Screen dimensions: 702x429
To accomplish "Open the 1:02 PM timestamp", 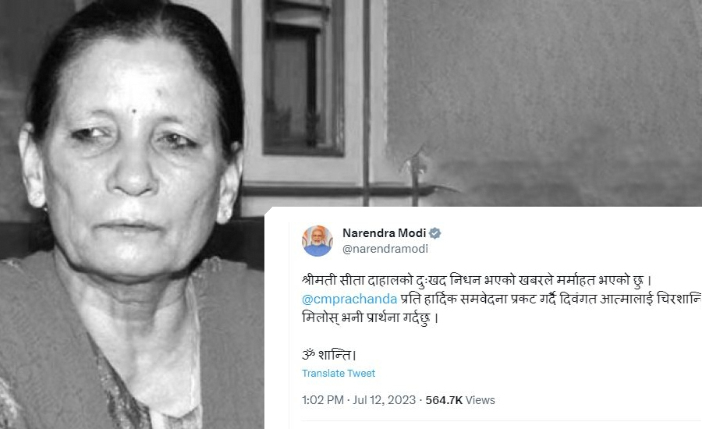I will 323,400.
